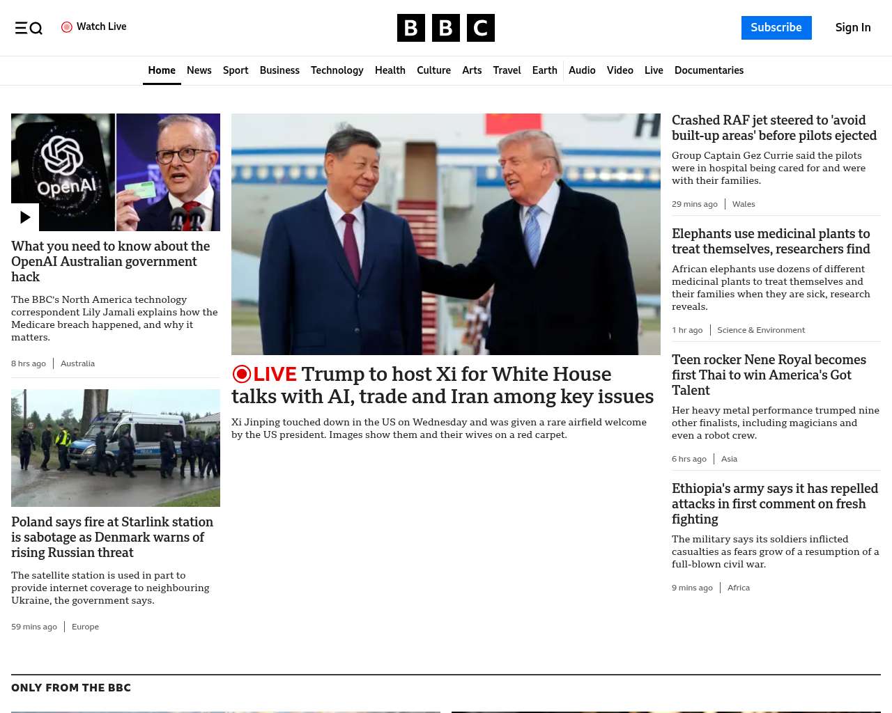Viewport: 892px width, 713px height.
Task: Click the red LIVE icon on Trump headline
Action: pos(242,374)
